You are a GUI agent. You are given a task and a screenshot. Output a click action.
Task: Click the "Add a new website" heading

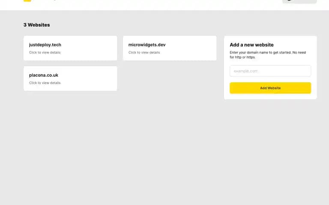coord(251,45)
